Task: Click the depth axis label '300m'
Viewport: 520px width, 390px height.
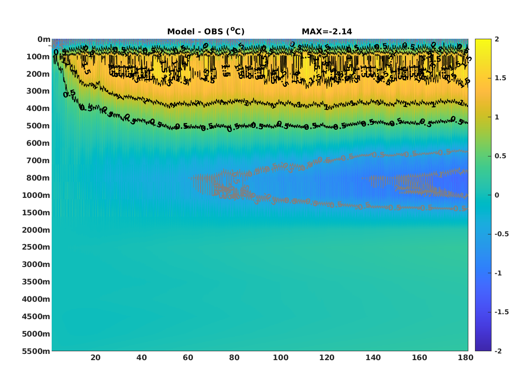Action: [x=38, y=91]
